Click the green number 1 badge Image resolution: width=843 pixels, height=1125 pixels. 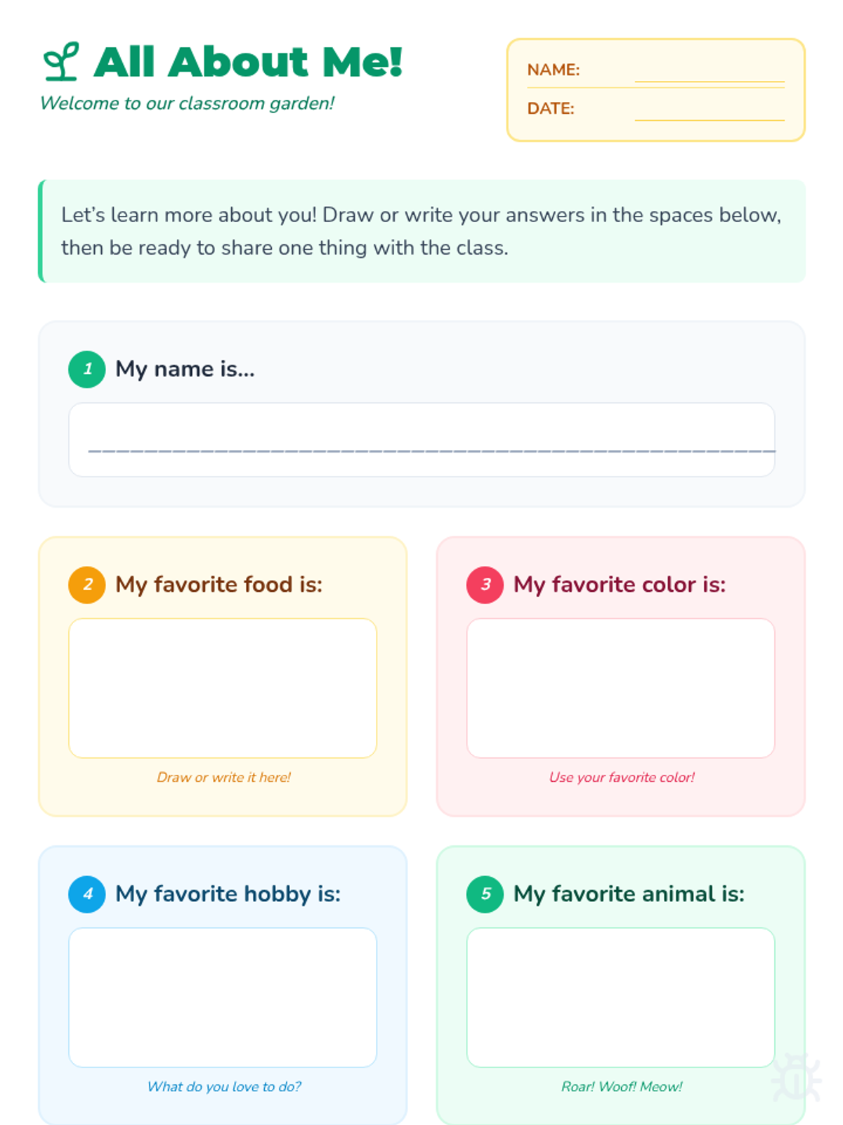point(87,369)
